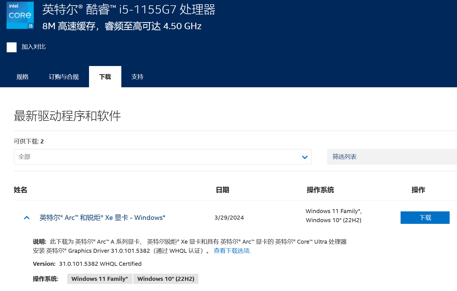Click the blue 下载 button
Image resolution: width=457 pixels, height=291 pixels.
[x=425, y=218]
